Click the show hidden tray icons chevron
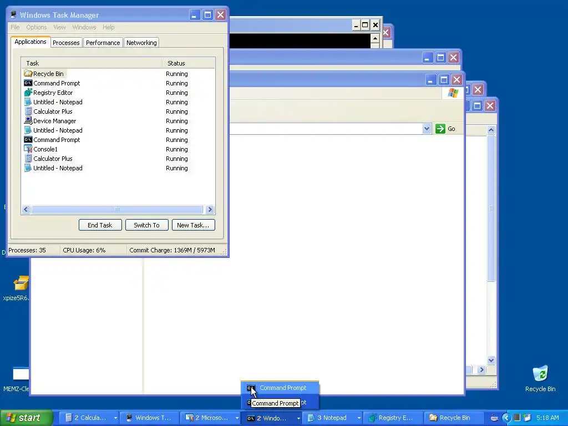The height and width of the screenshot is (426, 568). 506,418
